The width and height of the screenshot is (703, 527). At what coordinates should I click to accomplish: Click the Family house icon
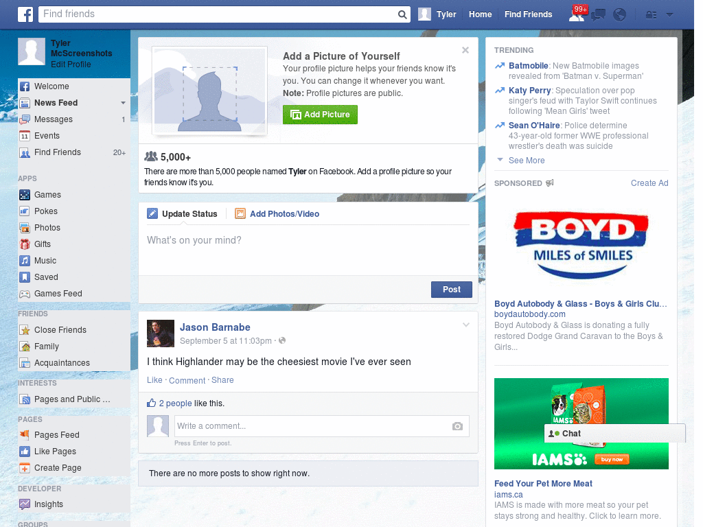coord(25,347)
